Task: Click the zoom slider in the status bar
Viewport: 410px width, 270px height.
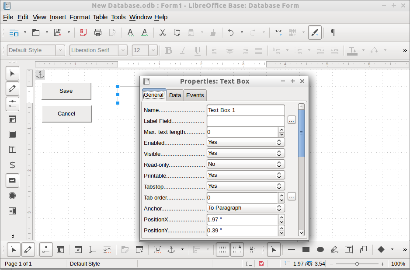Action: [357, 264]
